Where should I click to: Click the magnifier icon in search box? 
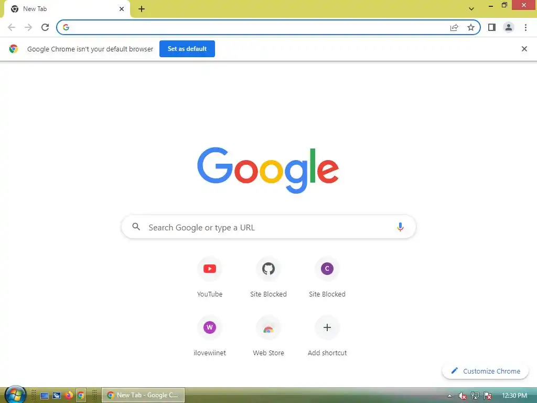(x=136, y=227)
